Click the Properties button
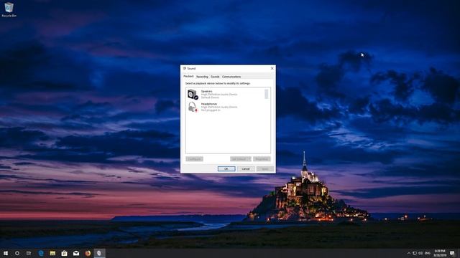This screenshot has height=258, width=460. click(x=262, y=159)
